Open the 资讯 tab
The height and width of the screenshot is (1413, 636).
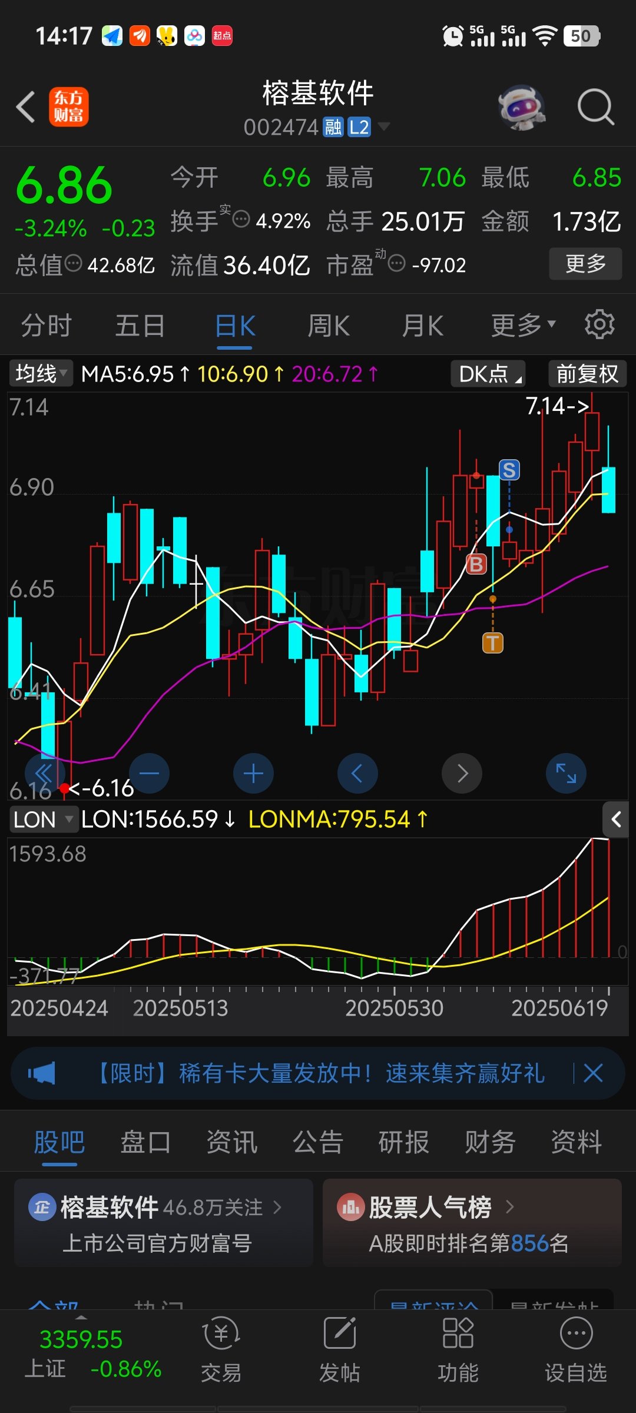(231, 1142)
